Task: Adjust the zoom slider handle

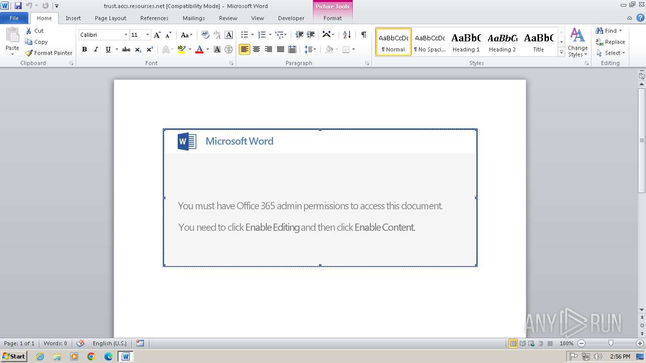Action: [x=611, y=343]
